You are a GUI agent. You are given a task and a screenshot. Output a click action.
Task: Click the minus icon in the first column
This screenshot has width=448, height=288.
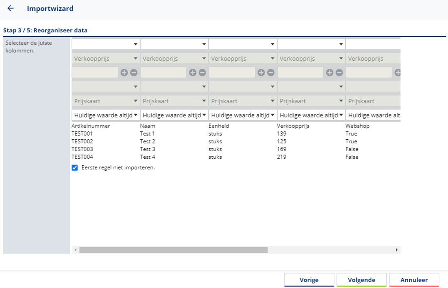point(134,73)
